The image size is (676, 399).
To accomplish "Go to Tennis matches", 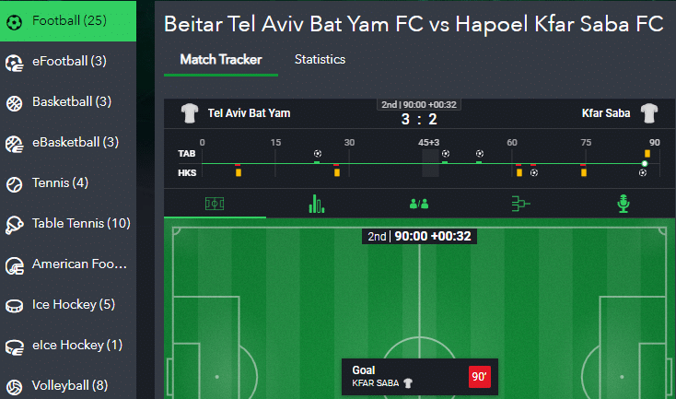I will pos(68,182).
